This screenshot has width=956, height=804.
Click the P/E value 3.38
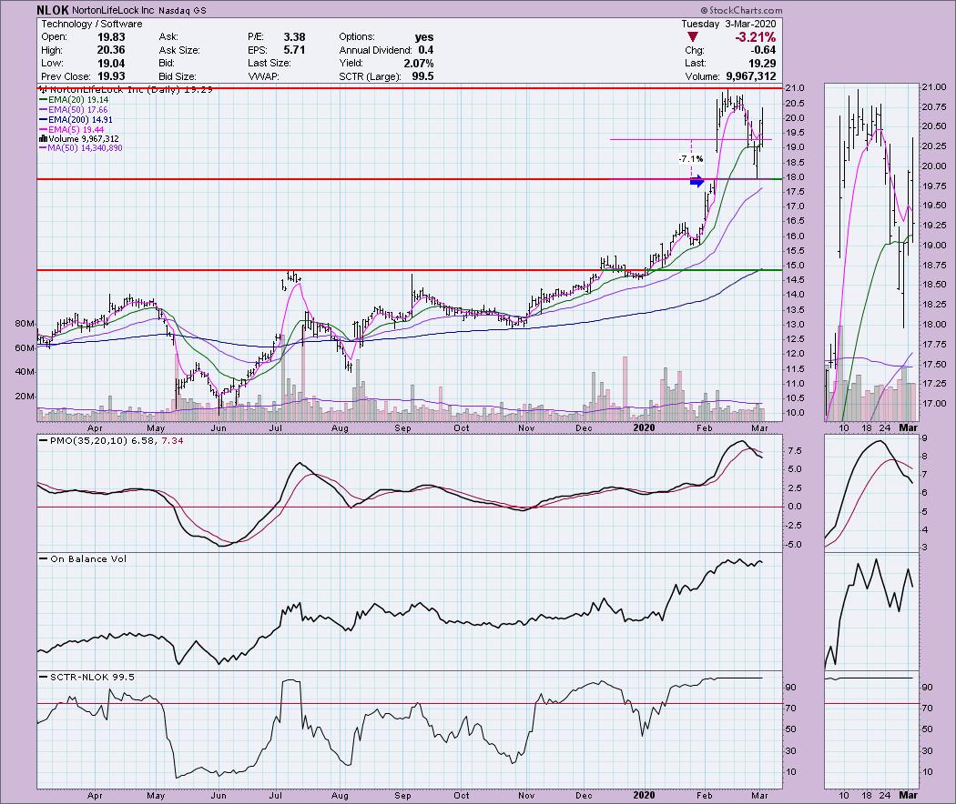click(294, 37)
